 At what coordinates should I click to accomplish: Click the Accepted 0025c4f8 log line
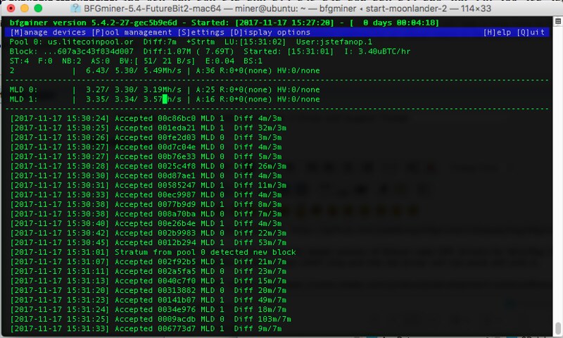pyautogui.click(x=148, y=166)
